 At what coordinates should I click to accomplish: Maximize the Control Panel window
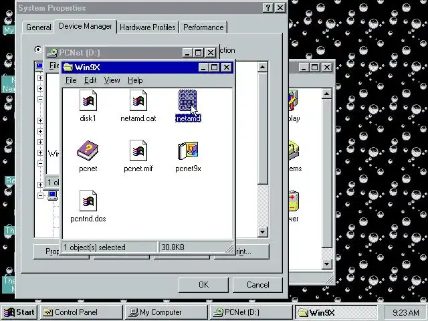click(x=315, y=67)
